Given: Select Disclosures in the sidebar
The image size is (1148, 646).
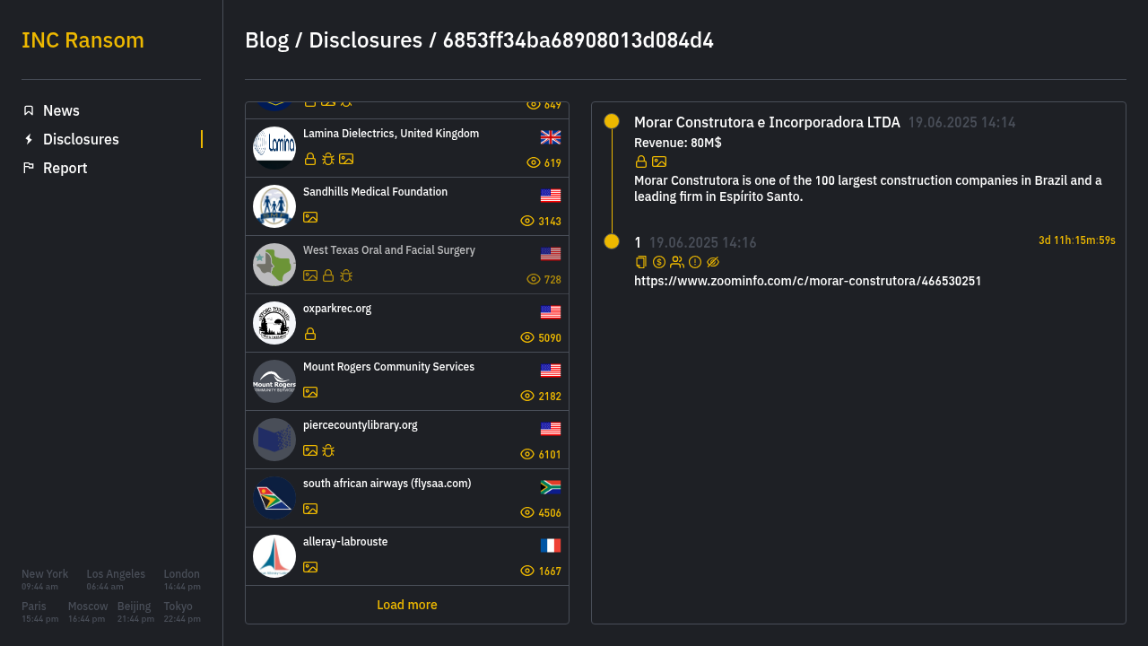Looking at the screenshot, I should 81,139.
